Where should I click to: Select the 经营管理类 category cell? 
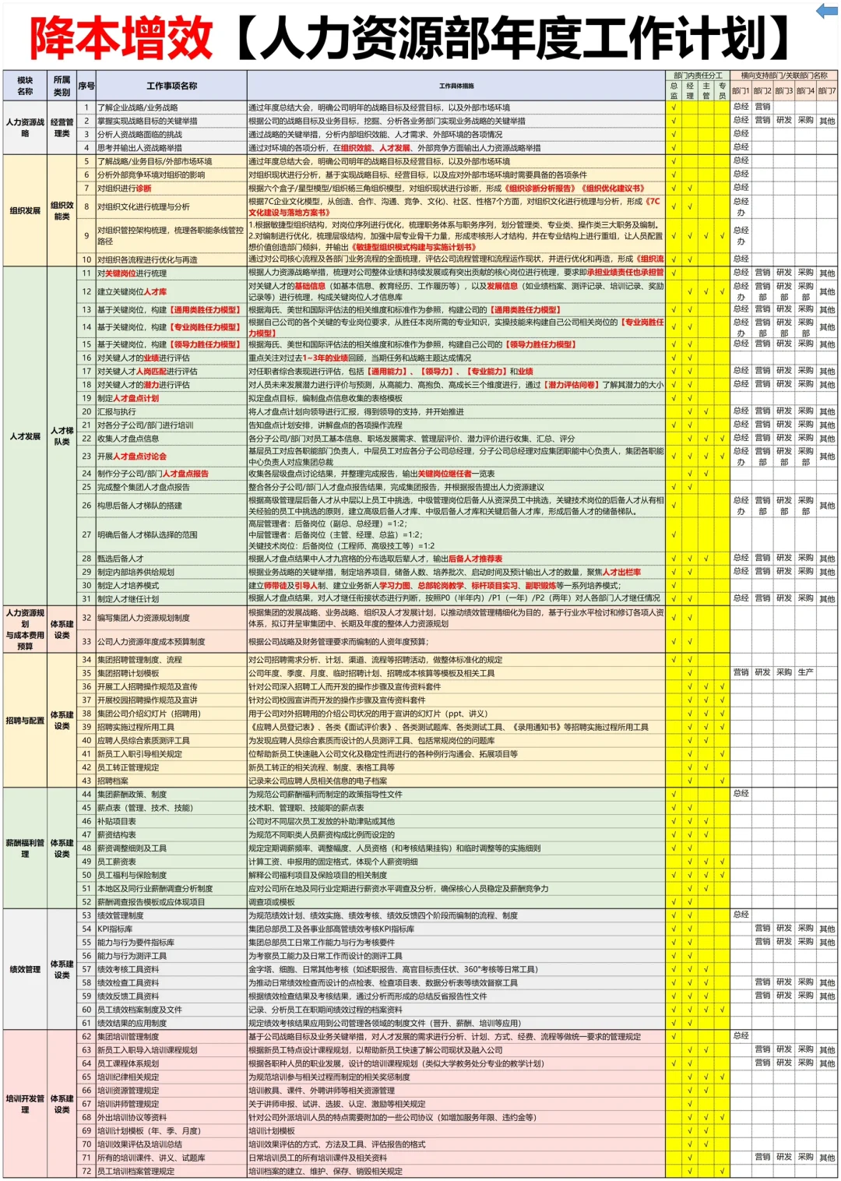click(62, 128)
